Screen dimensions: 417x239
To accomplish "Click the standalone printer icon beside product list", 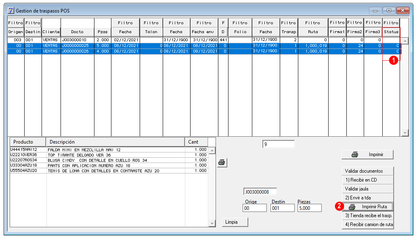I will coord(222,162).
